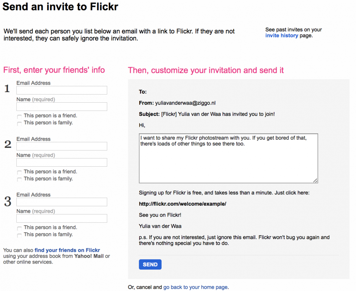Tick 'This person is family' for person 3
The width and height of the screenshot is (356, 291).
19,235
